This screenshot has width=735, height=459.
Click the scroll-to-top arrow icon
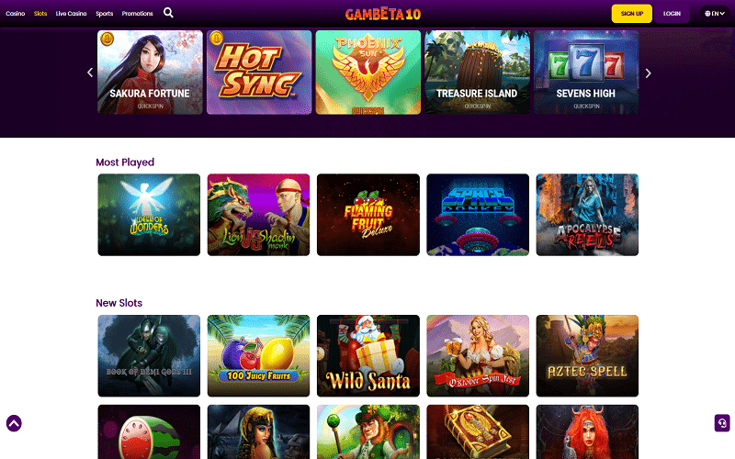(14, 423)
